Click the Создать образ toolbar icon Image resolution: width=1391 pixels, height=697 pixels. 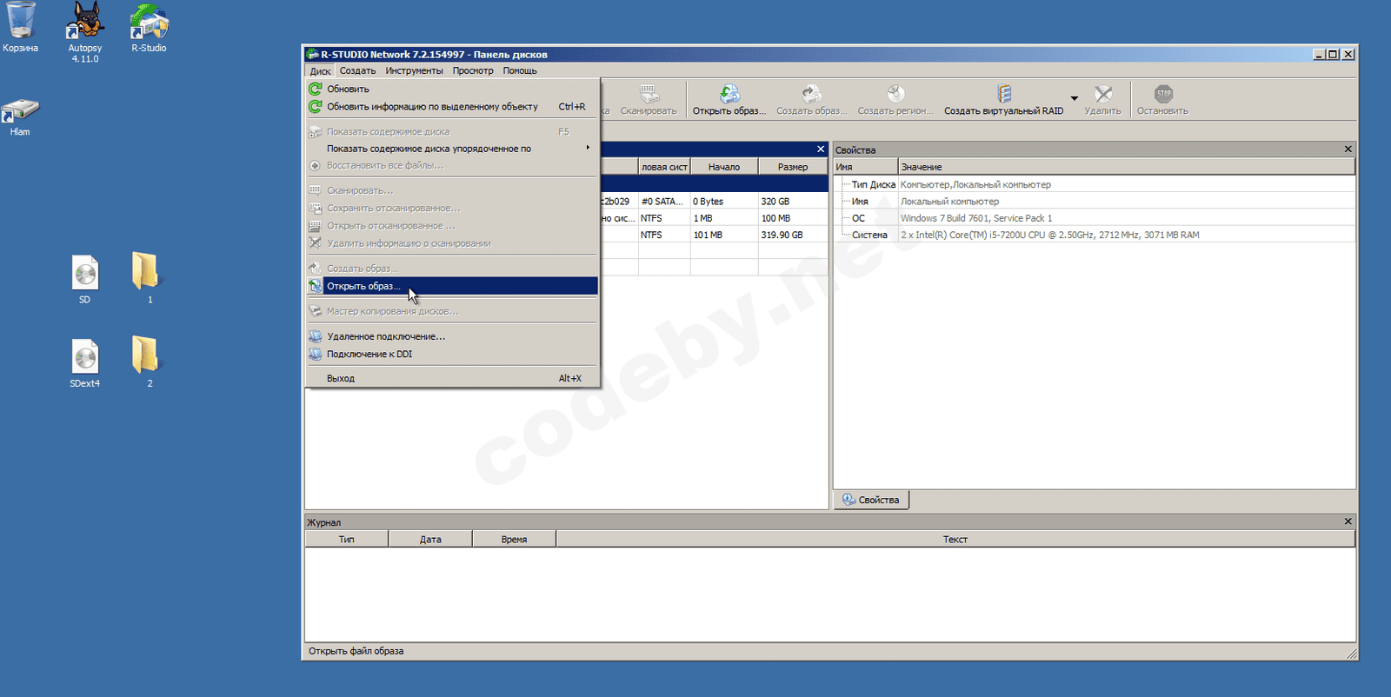tap(811, 99)
